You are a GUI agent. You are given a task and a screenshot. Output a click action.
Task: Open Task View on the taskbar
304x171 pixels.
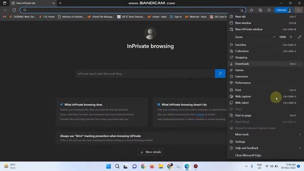pos(125,166)
